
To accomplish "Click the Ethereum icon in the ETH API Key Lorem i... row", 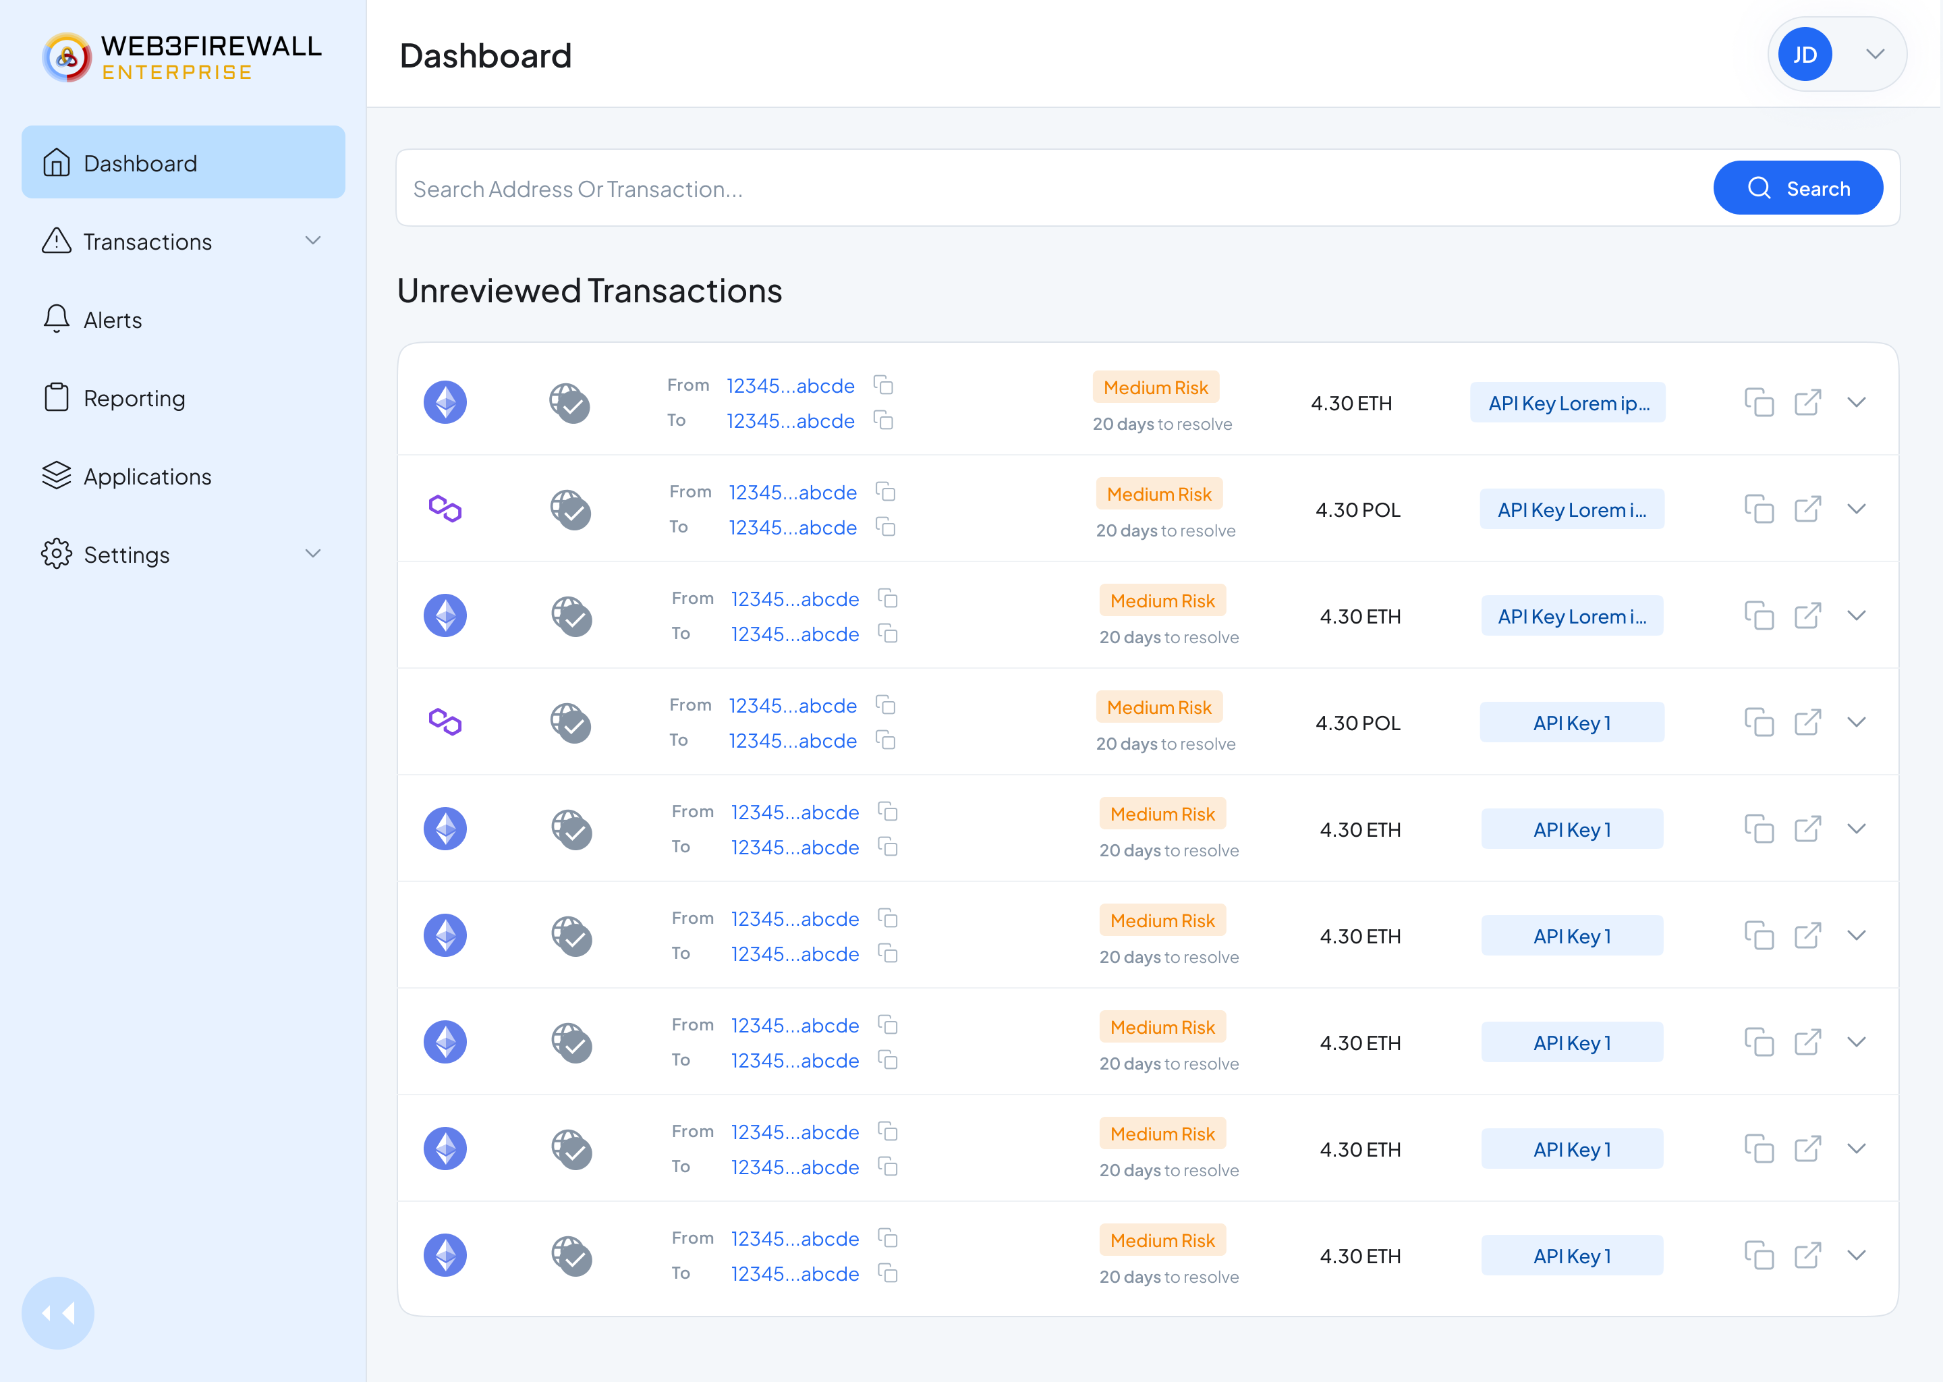I will pyautogui.click(x=445, y=615).
